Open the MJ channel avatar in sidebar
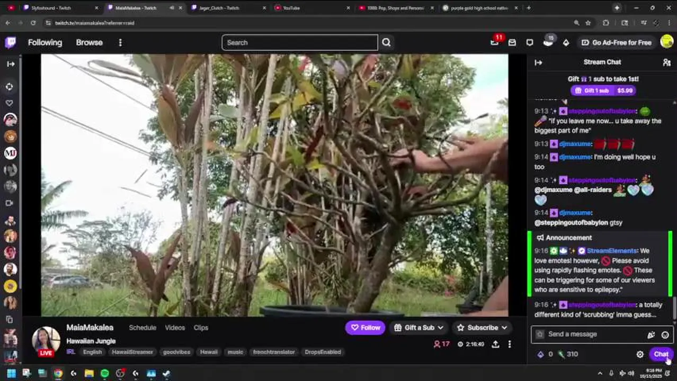This screenshot has height=381, width=677. [x=10, y=153]
